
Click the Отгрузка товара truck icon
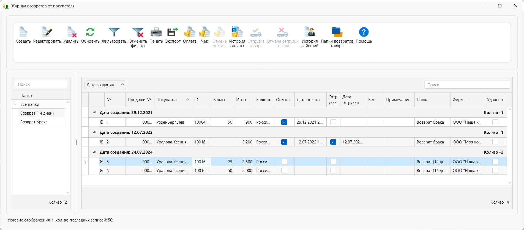[x=256, y=32]
